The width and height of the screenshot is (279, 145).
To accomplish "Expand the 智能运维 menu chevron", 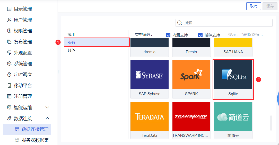I will pos(47,107).
